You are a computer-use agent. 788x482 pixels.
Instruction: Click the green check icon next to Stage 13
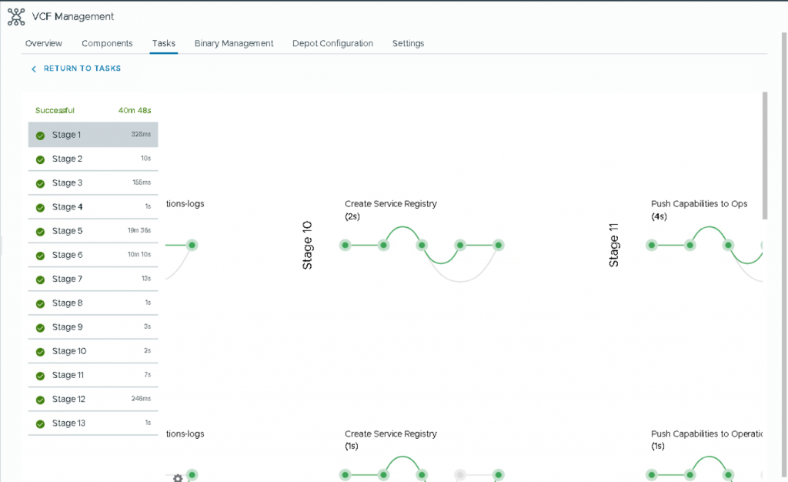pyautogui.click(x=40, y=424)
